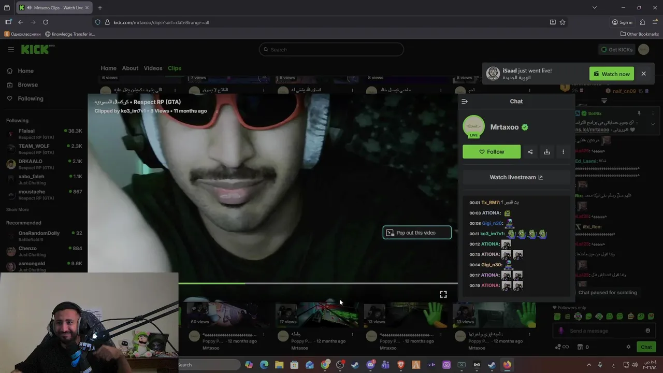This screenshot has width=663, height=373.
Task: Click the KICK logo
Action: [37, 49]
